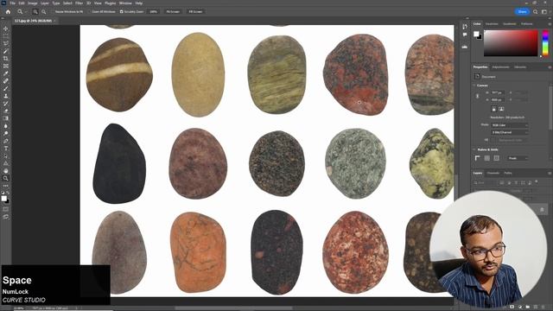The image size is (553, 311).
Task: Click the Home icon in options bar
Action: coord(8,11)
